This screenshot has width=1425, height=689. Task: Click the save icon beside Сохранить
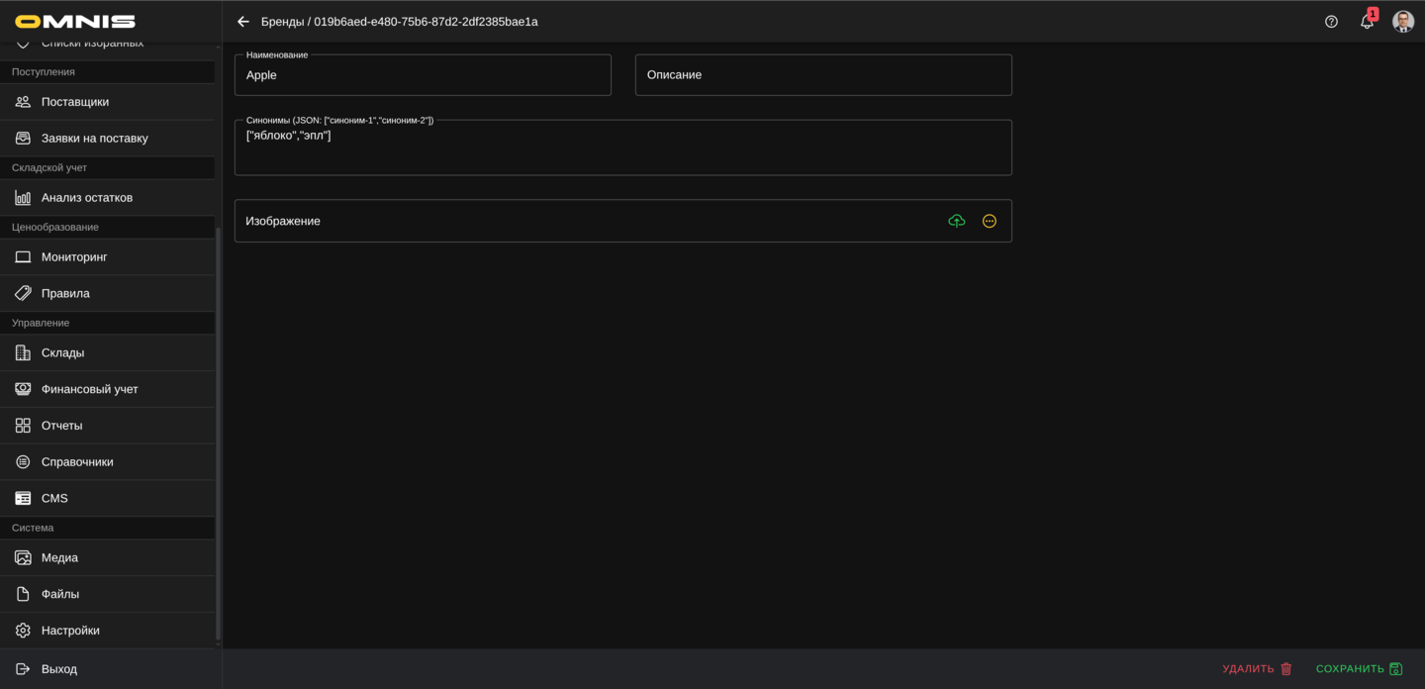(x=1395, y=669)
